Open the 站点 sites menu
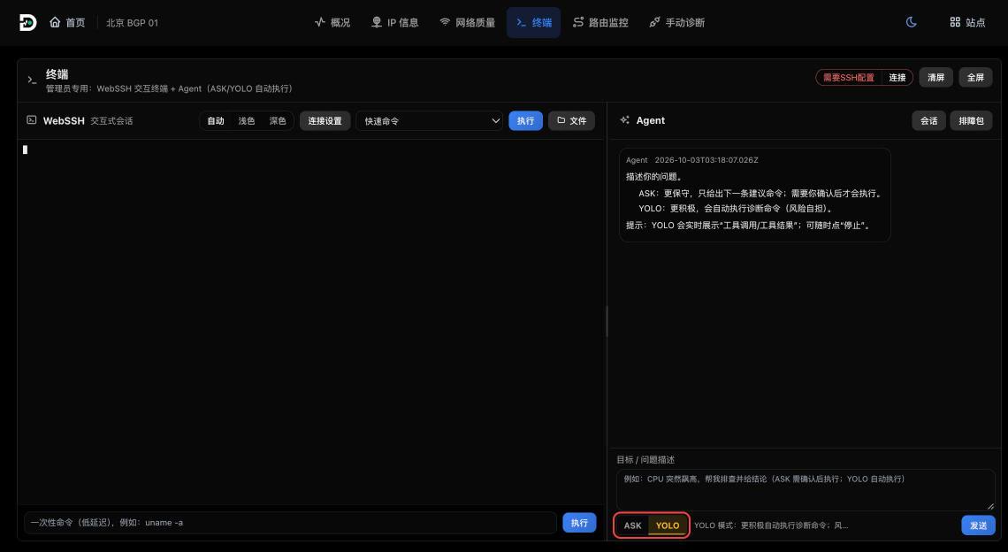The width and height of the screenshot is (1008, 552). (966, 22)
